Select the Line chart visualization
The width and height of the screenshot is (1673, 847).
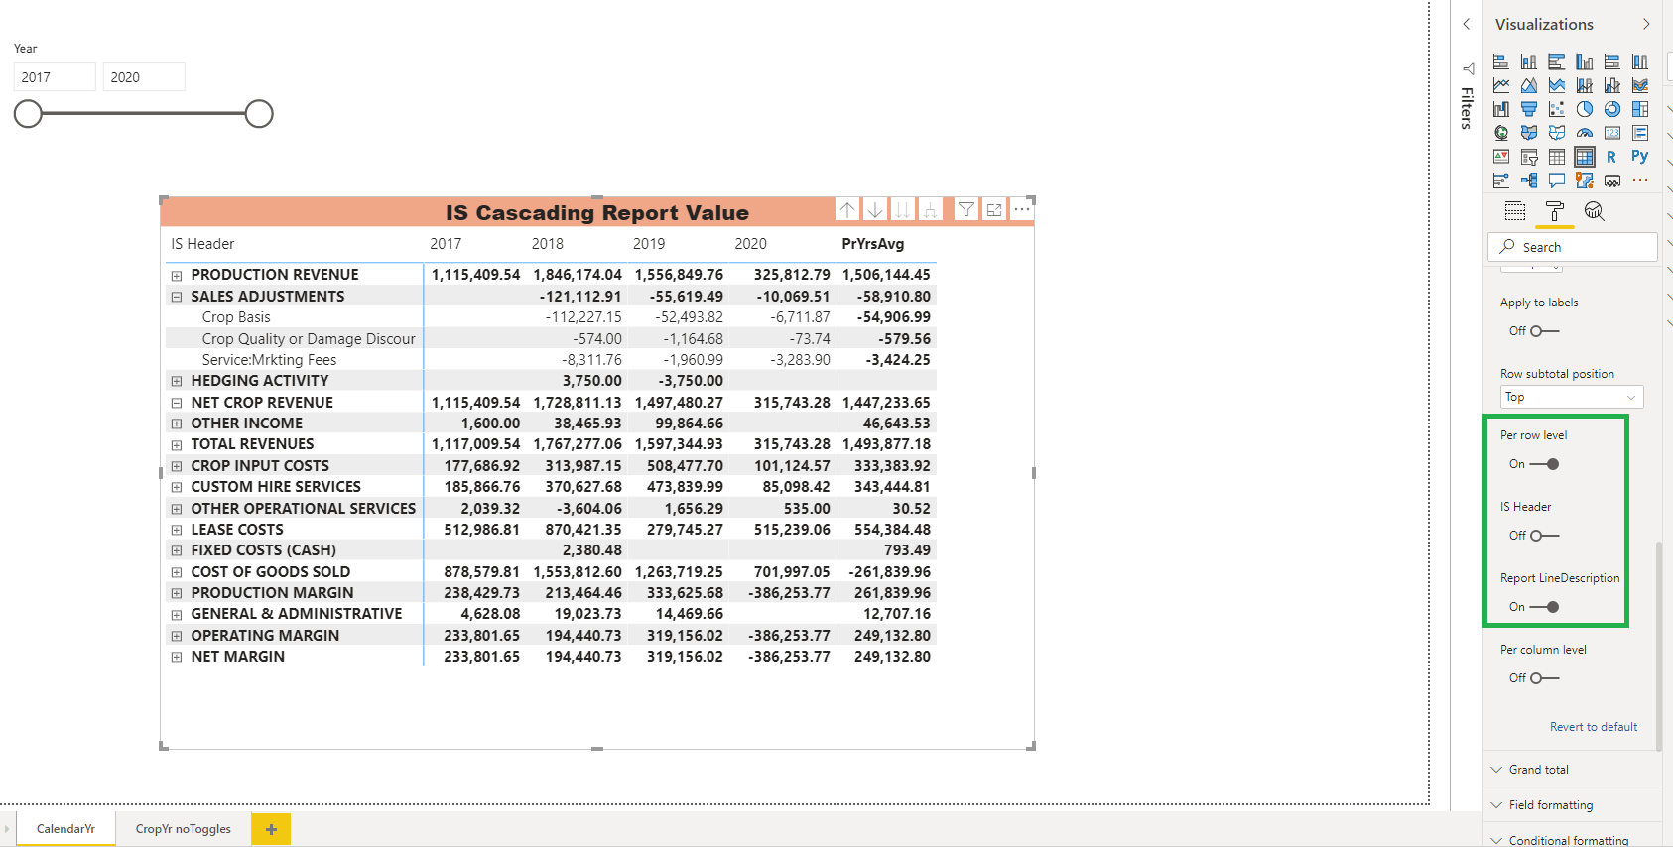(x=1501, y=85)
